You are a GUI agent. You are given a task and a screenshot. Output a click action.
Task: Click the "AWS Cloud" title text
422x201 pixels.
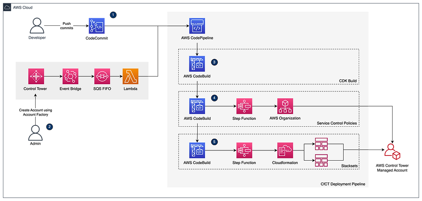[23, 7]
